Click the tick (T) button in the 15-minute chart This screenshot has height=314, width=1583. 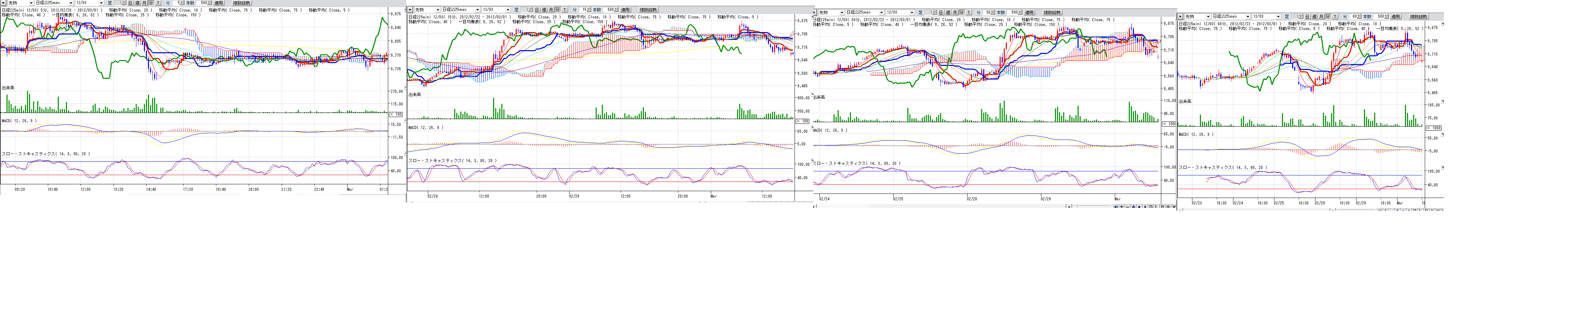coord(565,10)
